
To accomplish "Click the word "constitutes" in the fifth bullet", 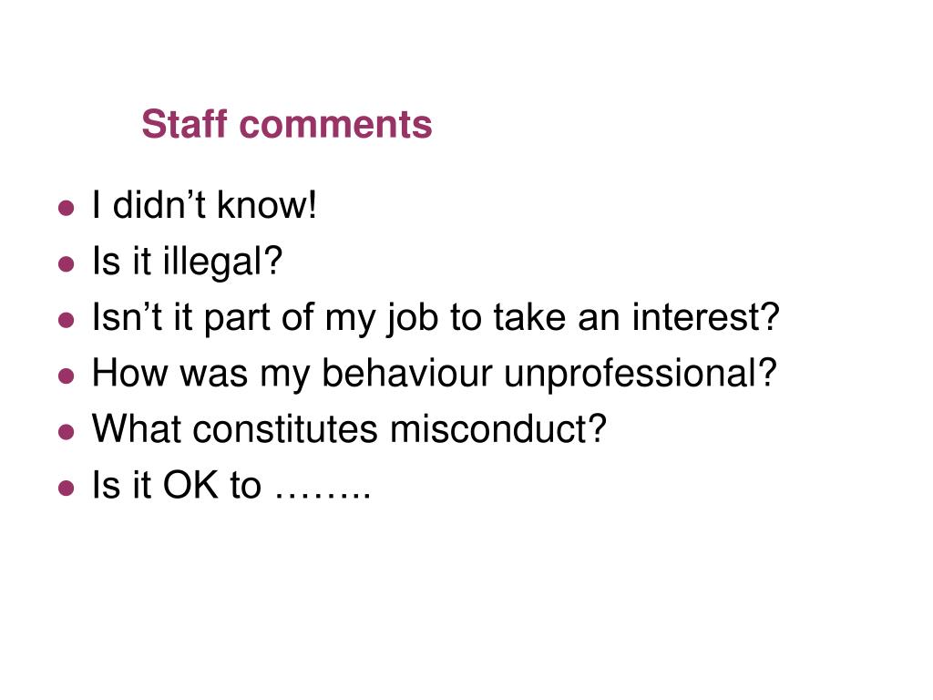I will point(285,428).
